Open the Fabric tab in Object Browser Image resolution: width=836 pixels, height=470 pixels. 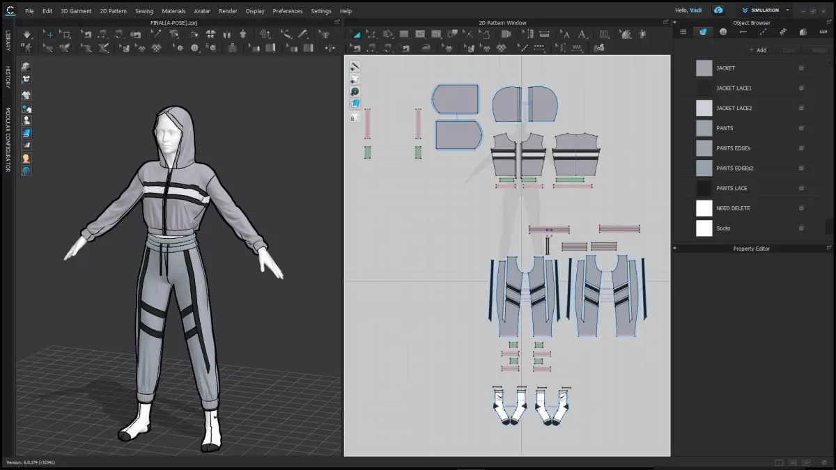(703, 31)
